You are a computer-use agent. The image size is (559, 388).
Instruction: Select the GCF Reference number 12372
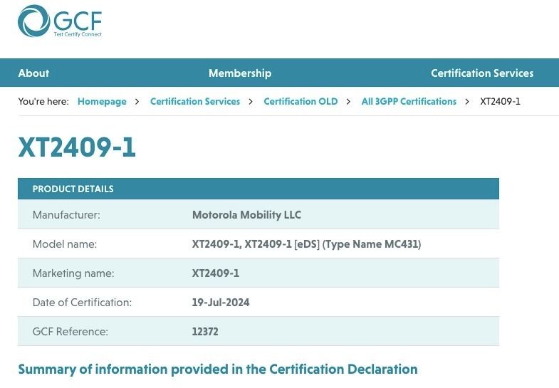click(205, 332)
